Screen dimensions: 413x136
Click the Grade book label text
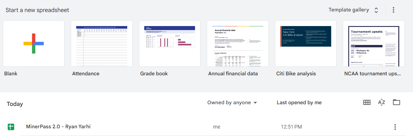(x=154, y=74)
